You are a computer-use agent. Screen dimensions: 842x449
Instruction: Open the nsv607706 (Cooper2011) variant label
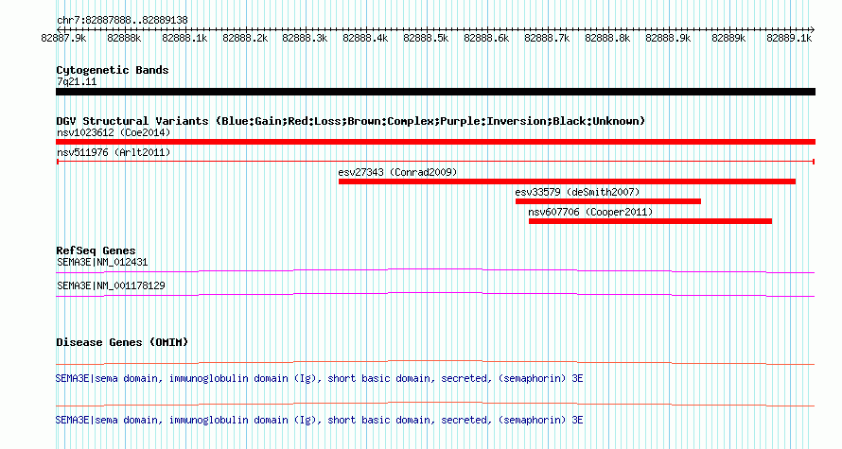pos(590,212)
